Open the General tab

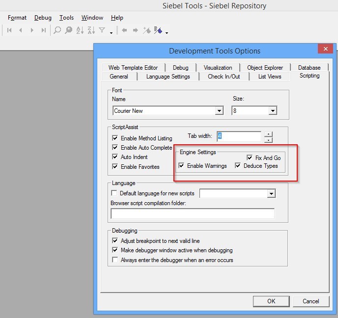(119, 77)
